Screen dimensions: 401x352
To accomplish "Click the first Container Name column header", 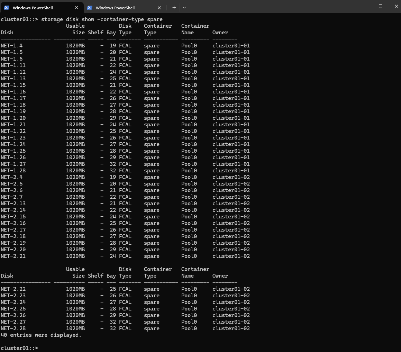I will [x=195, y=29].
